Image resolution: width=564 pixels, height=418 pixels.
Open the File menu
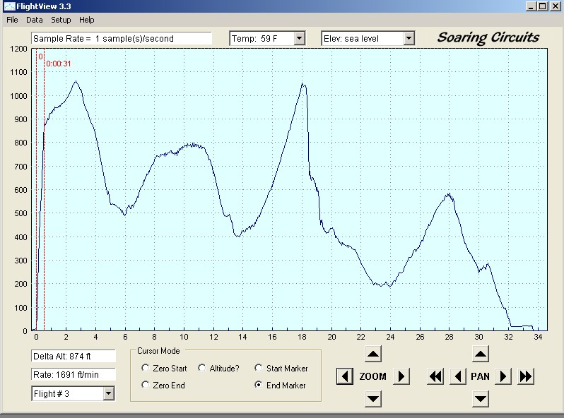(x=12, y=20)
